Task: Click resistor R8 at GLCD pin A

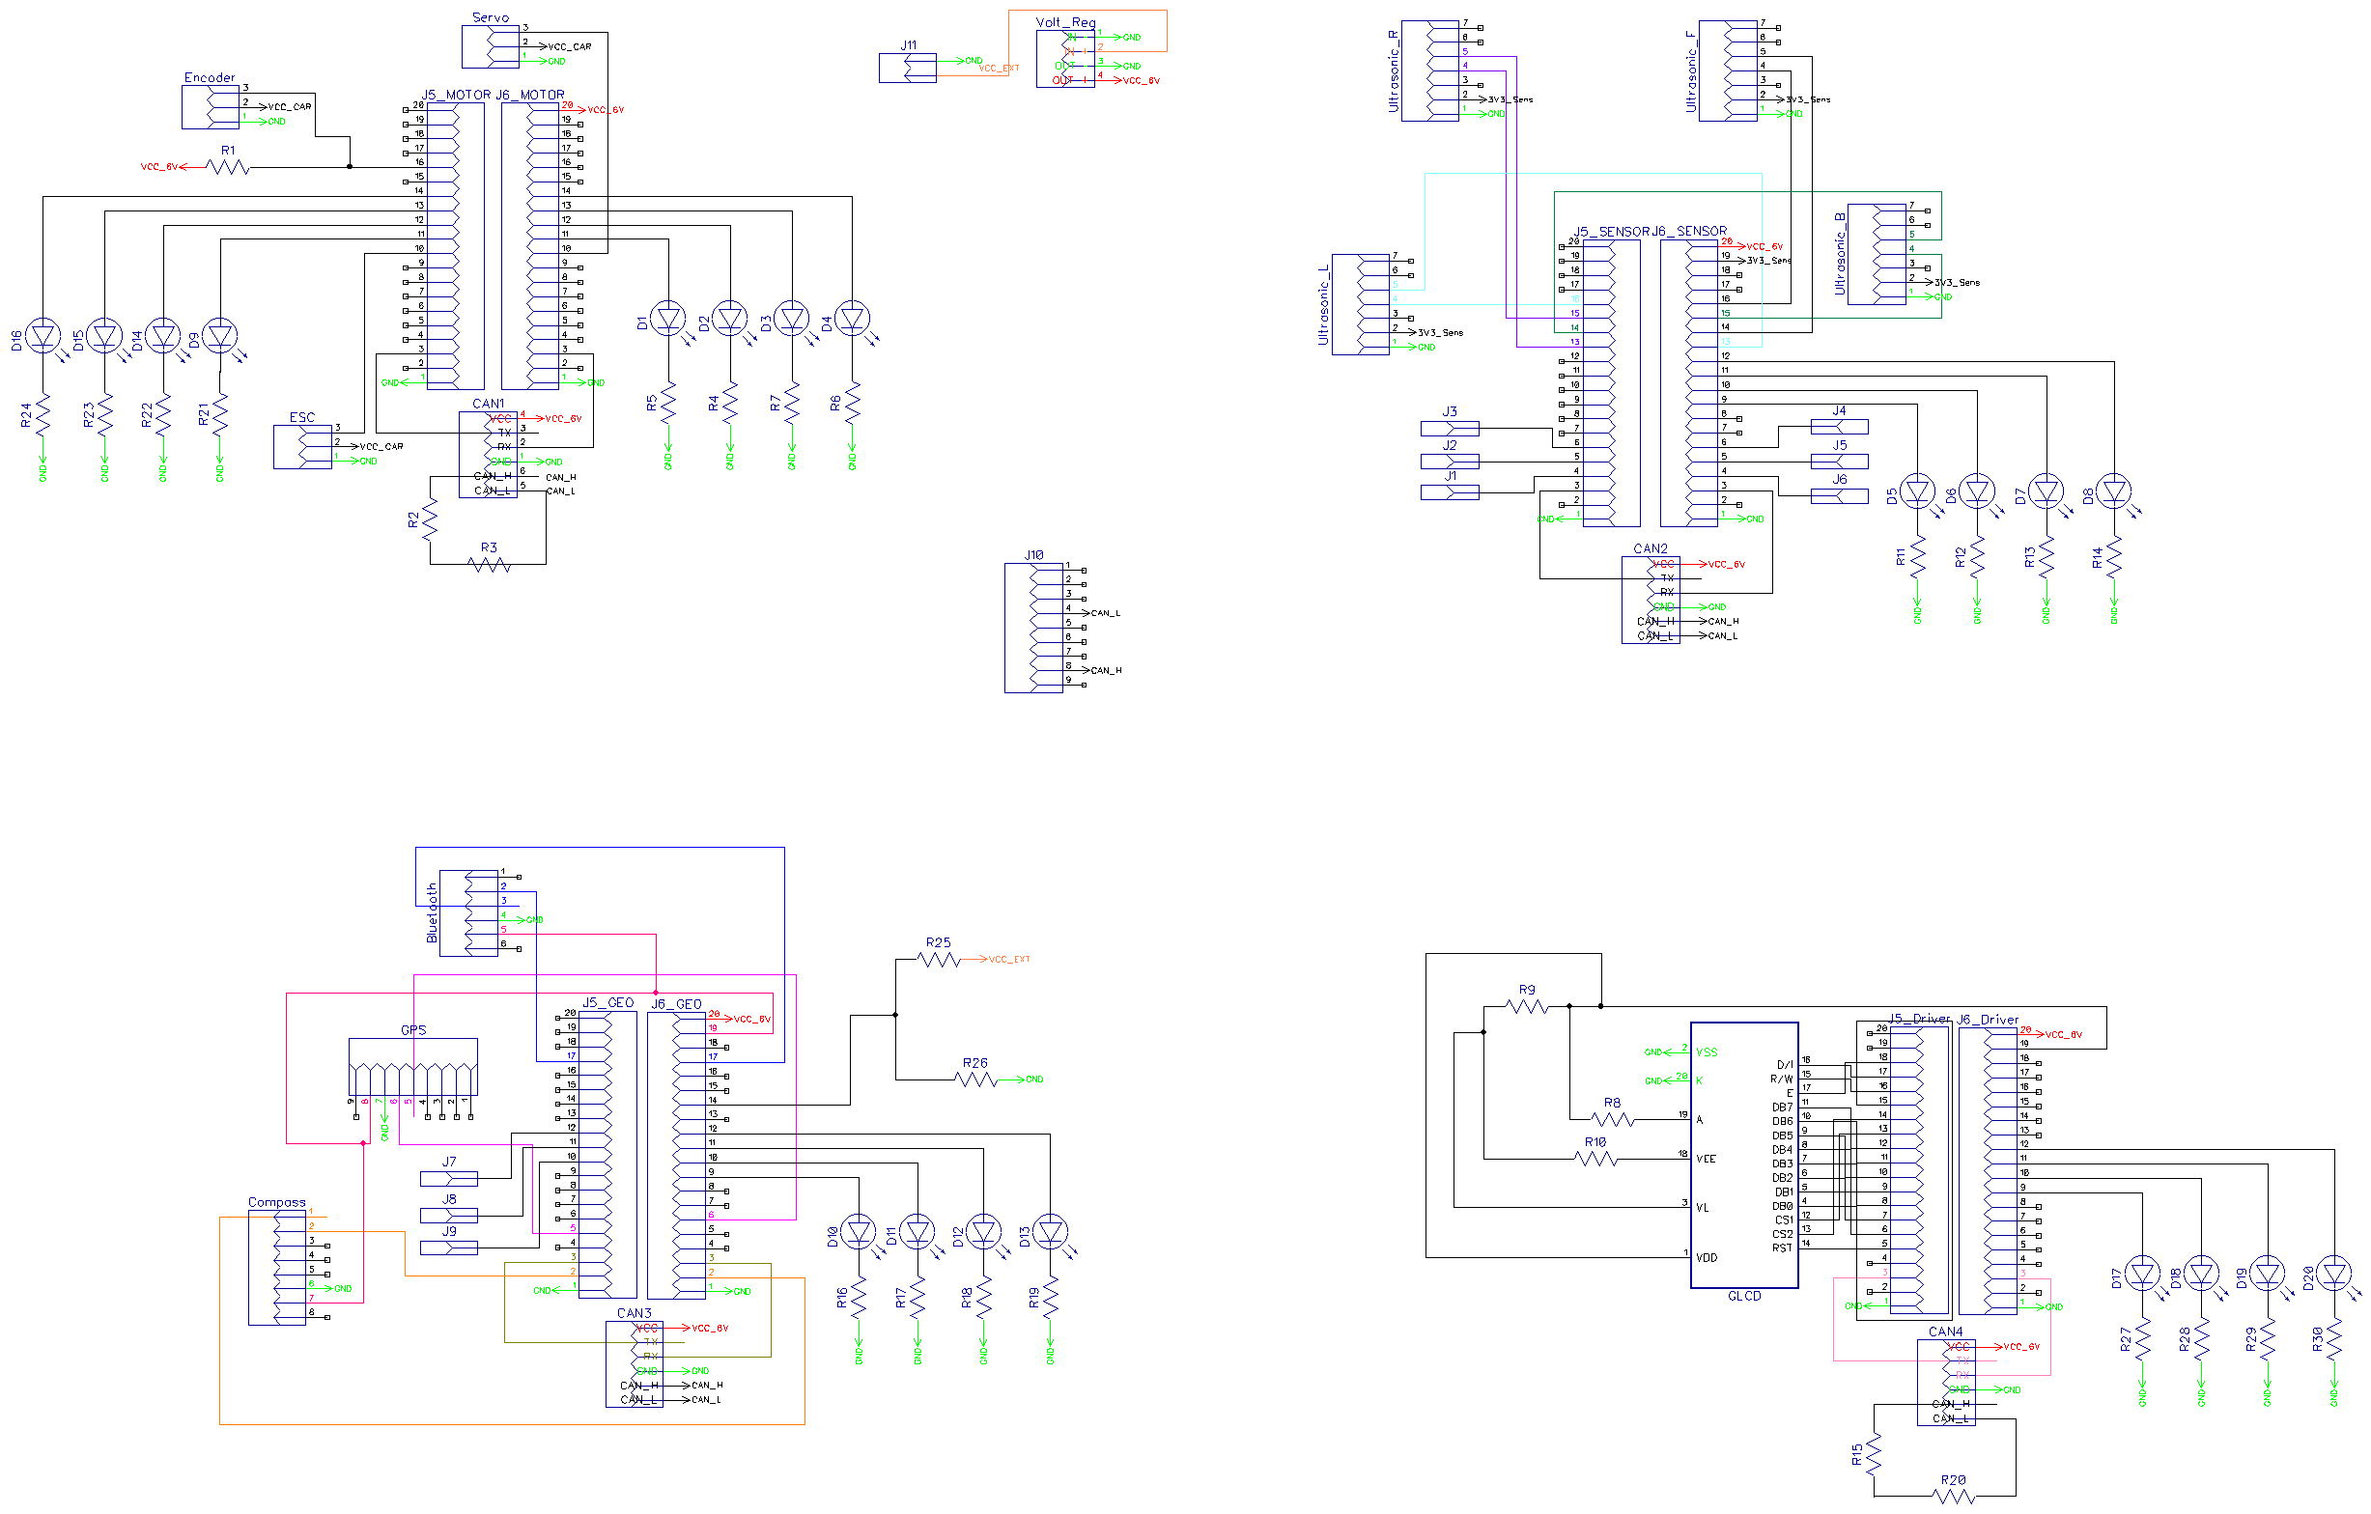Action: click(x=1613, y=1119)
